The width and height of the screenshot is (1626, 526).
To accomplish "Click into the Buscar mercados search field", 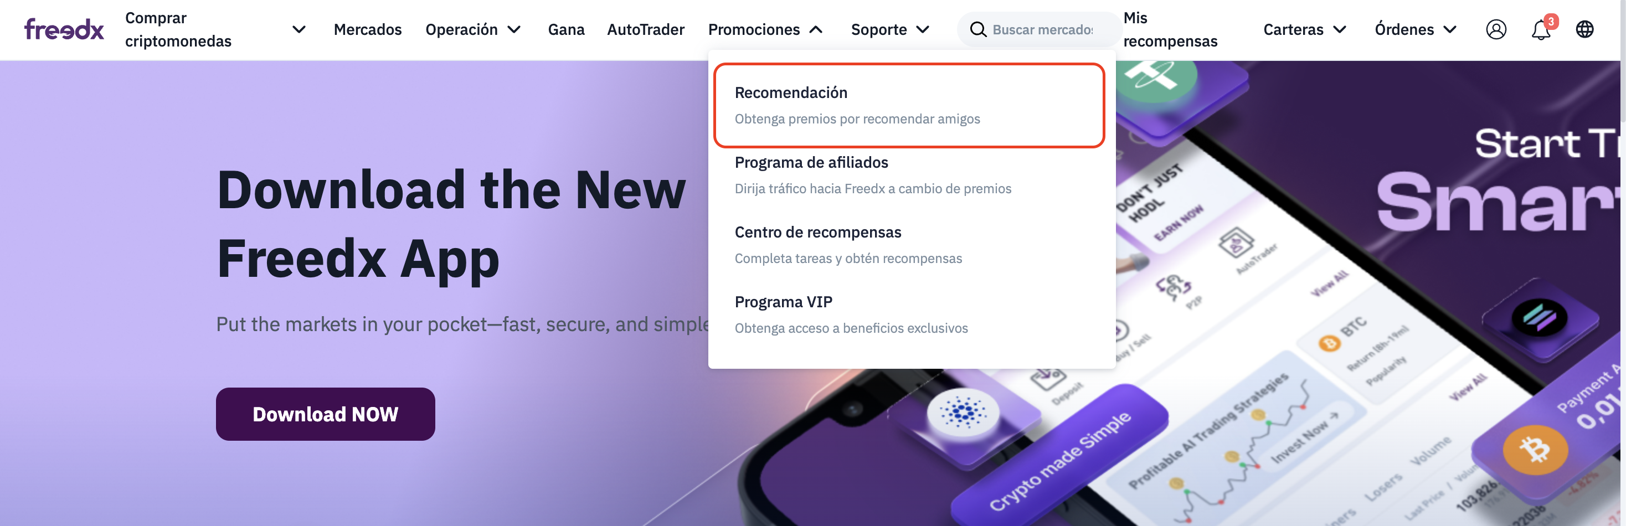I will click(1043, 30).
